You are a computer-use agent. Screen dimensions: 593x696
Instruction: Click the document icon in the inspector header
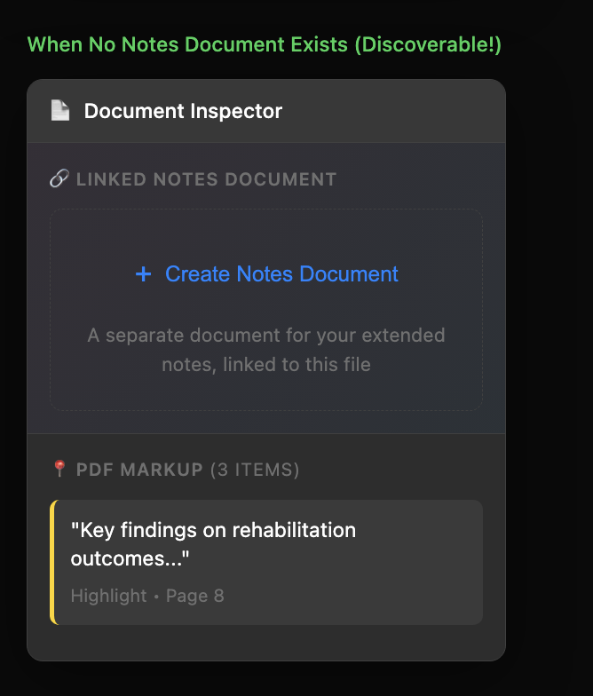coord(59,111)
